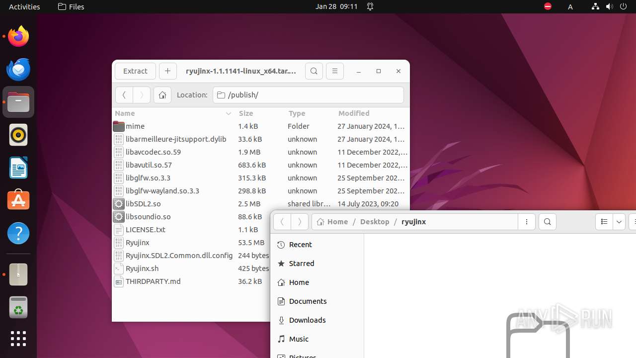This screenshot has height=358, width=636.
Task: Open the Files app in the dock
Action: (18, 102)
